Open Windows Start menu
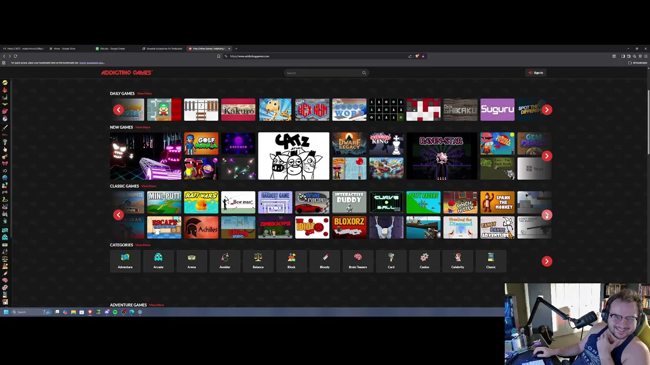 click(x=6, y=312)
